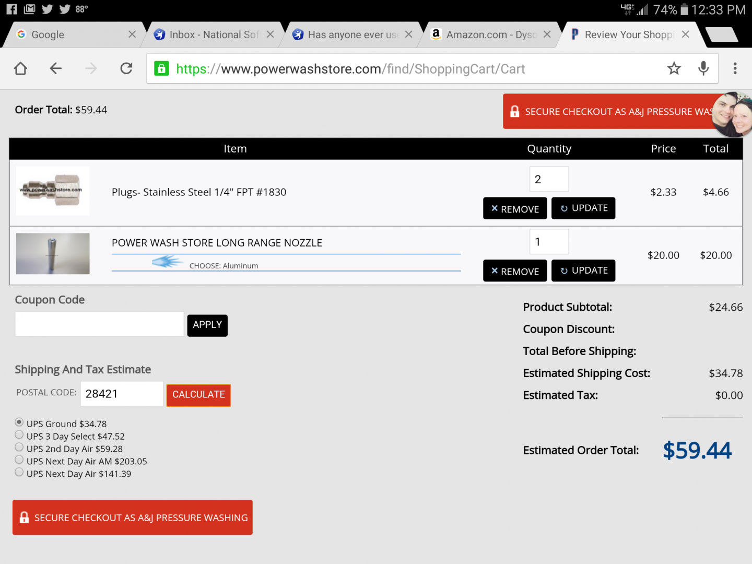The width and height of the screenshot is (752, 564).
Task: Tap the blue spray pattern icon
Action: [167, 262]
